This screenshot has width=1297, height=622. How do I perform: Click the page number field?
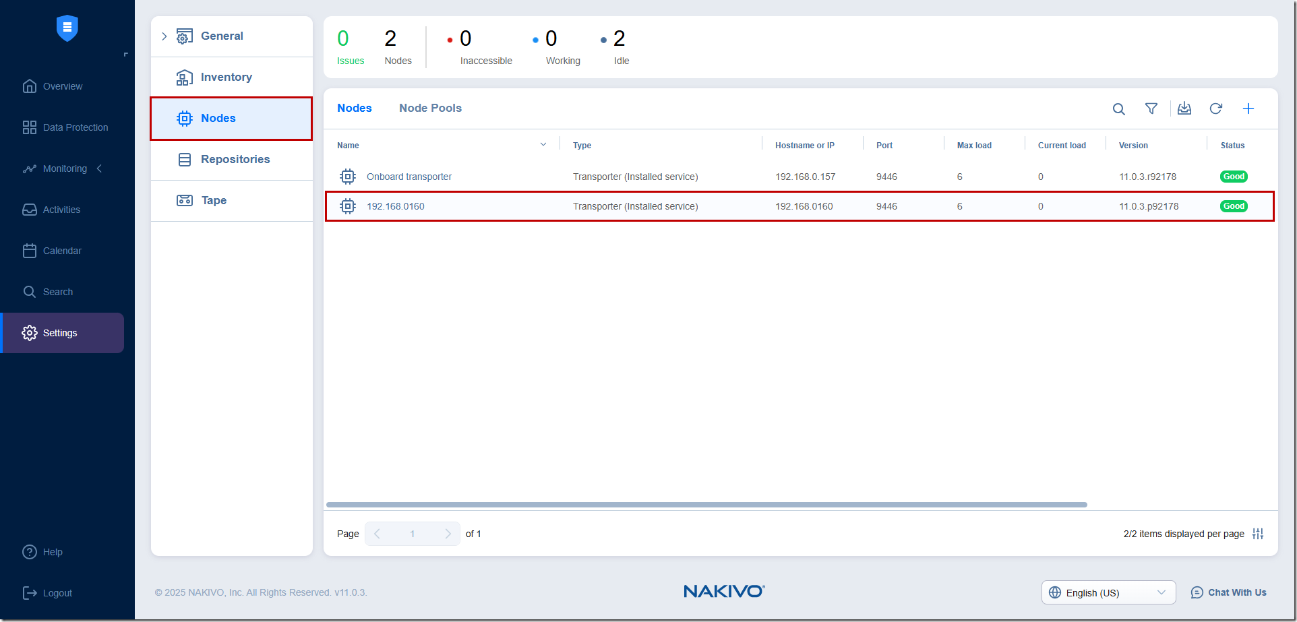pos(412,534)
